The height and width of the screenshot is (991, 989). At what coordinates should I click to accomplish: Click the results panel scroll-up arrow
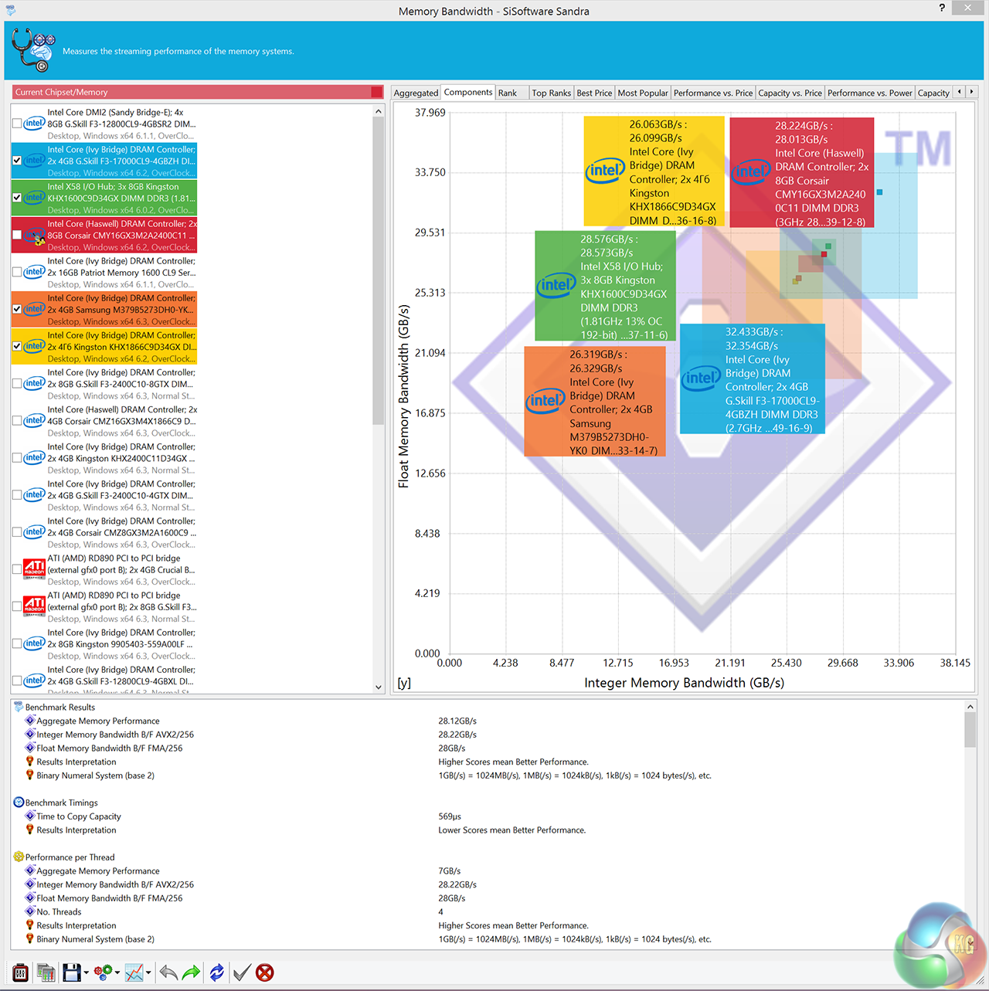click(x=970, y=707)
